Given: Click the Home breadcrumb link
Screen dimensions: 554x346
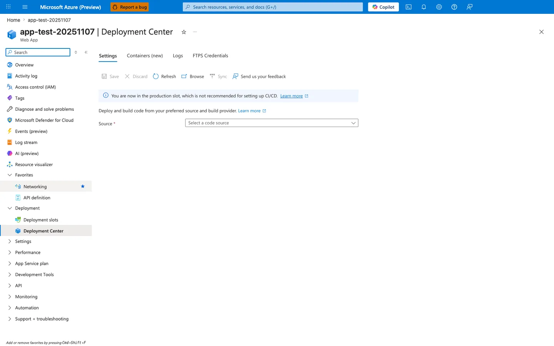Looking at the screenshot, I should (13, 20).
